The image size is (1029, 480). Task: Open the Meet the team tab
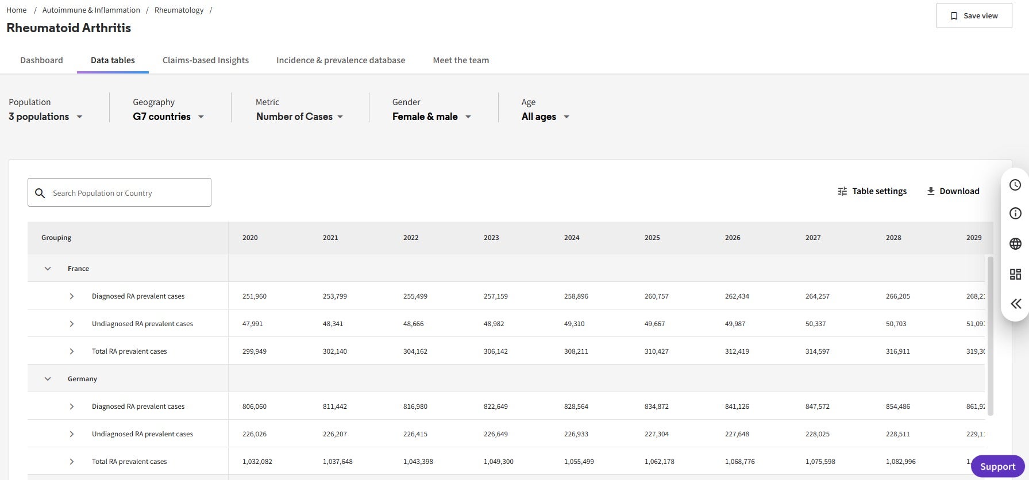coord(461,60)
